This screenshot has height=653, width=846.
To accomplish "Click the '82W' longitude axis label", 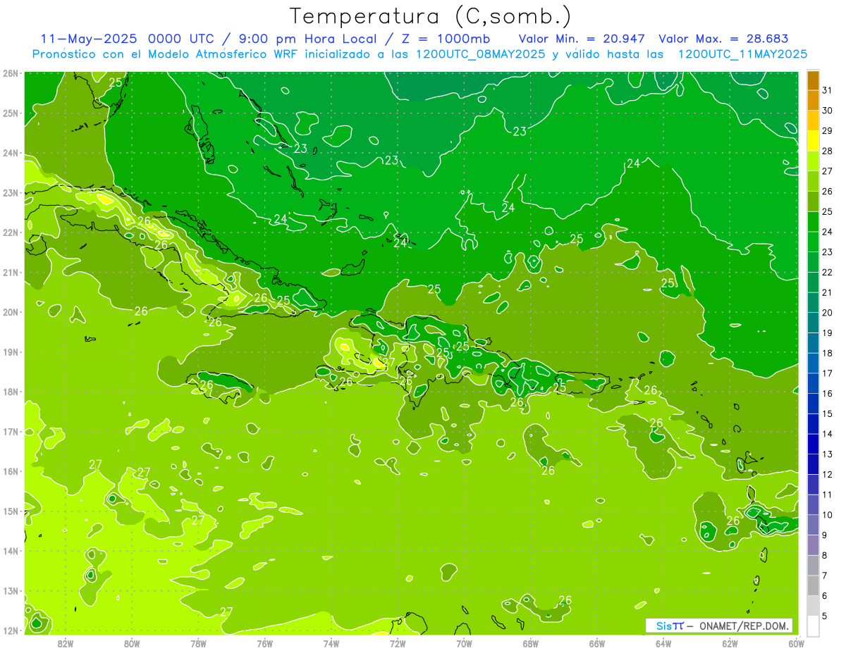I will (x=66, y=643).
